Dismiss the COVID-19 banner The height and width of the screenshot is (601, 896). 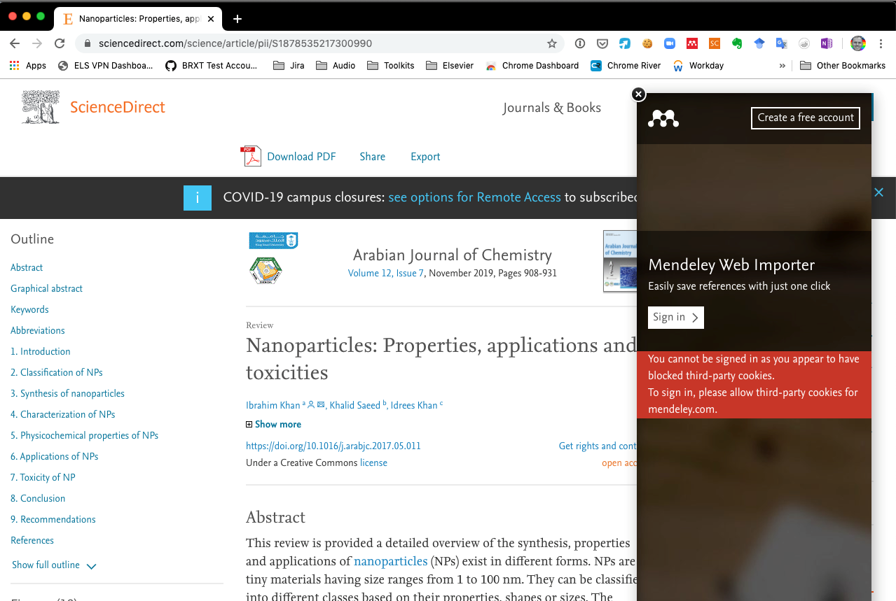coord(878,192)
